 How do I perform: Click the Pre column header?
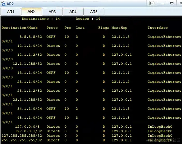(x=68, y=28)
